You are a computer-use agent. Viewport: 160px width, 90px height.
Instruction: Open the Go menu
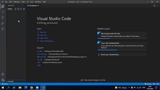(x=27, y=2)
